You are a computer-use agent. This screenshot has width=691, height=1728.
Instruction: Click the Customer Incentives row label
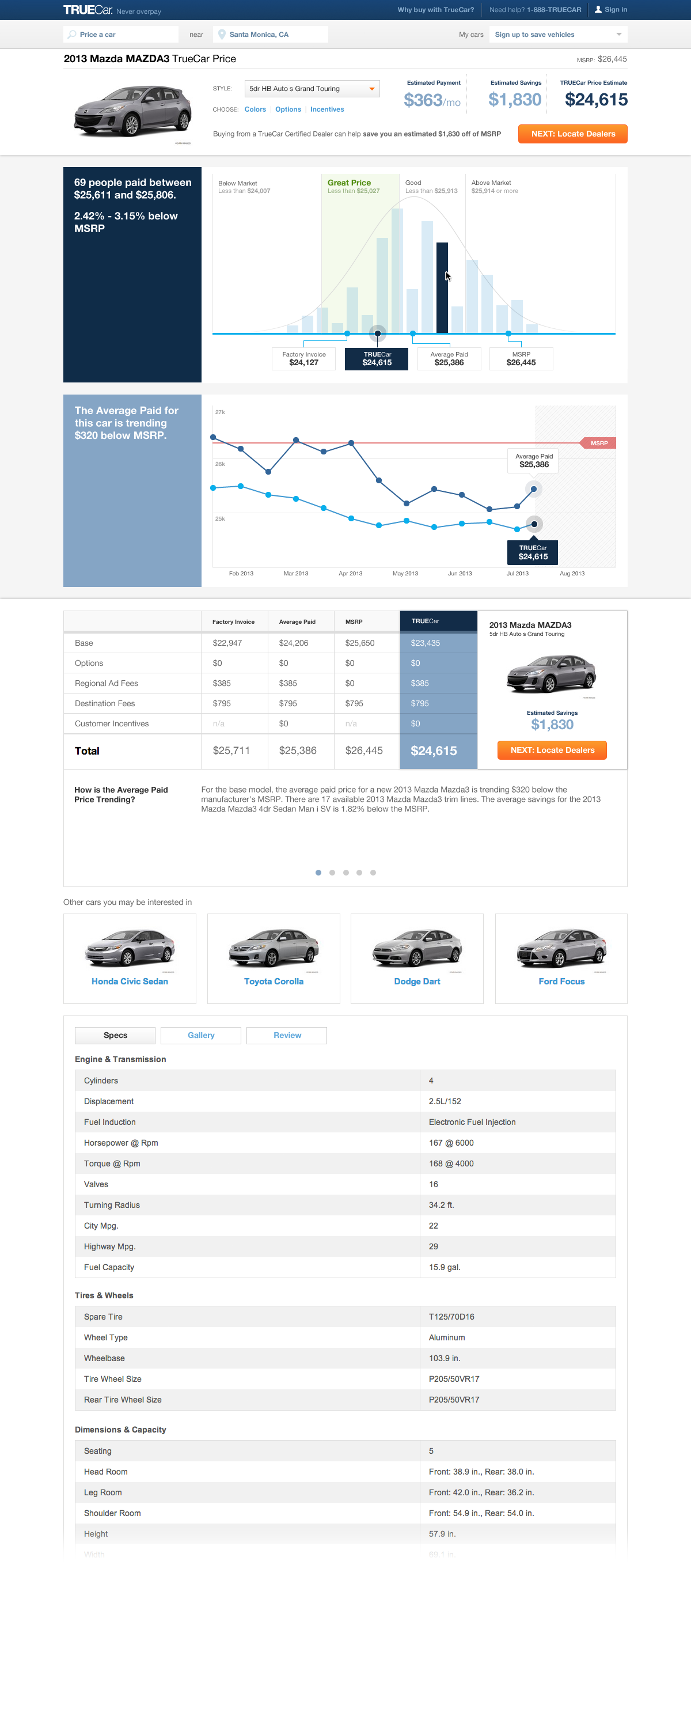pyautogui.click(x=111, y=723)
